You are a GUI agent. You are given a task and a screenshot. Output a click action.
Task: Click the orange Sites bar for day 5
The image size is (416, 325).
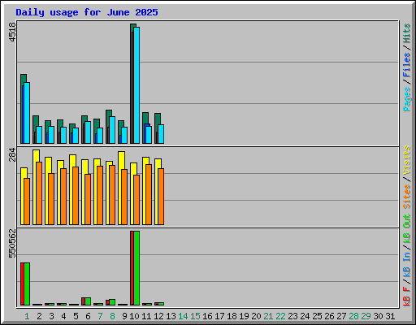(x=76, y=196)
